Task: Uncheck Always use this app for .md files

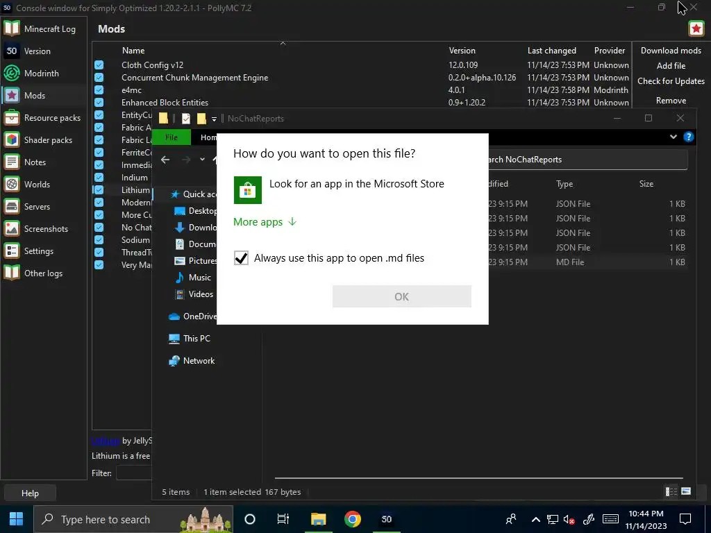Action: point(241,258)
